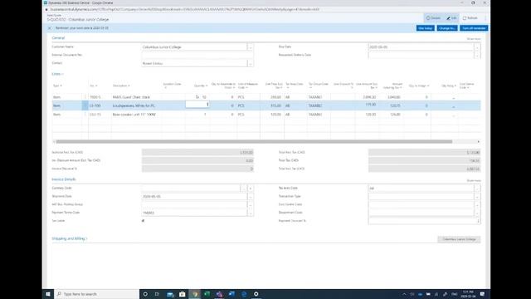Open the Shipment Date calendar picker
The height and width of the screenshot is (299, 531).
point(251,197)
